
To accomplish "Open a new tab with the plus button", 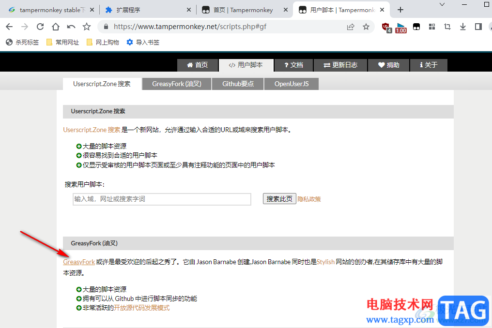I will click(x=400, y=10).
